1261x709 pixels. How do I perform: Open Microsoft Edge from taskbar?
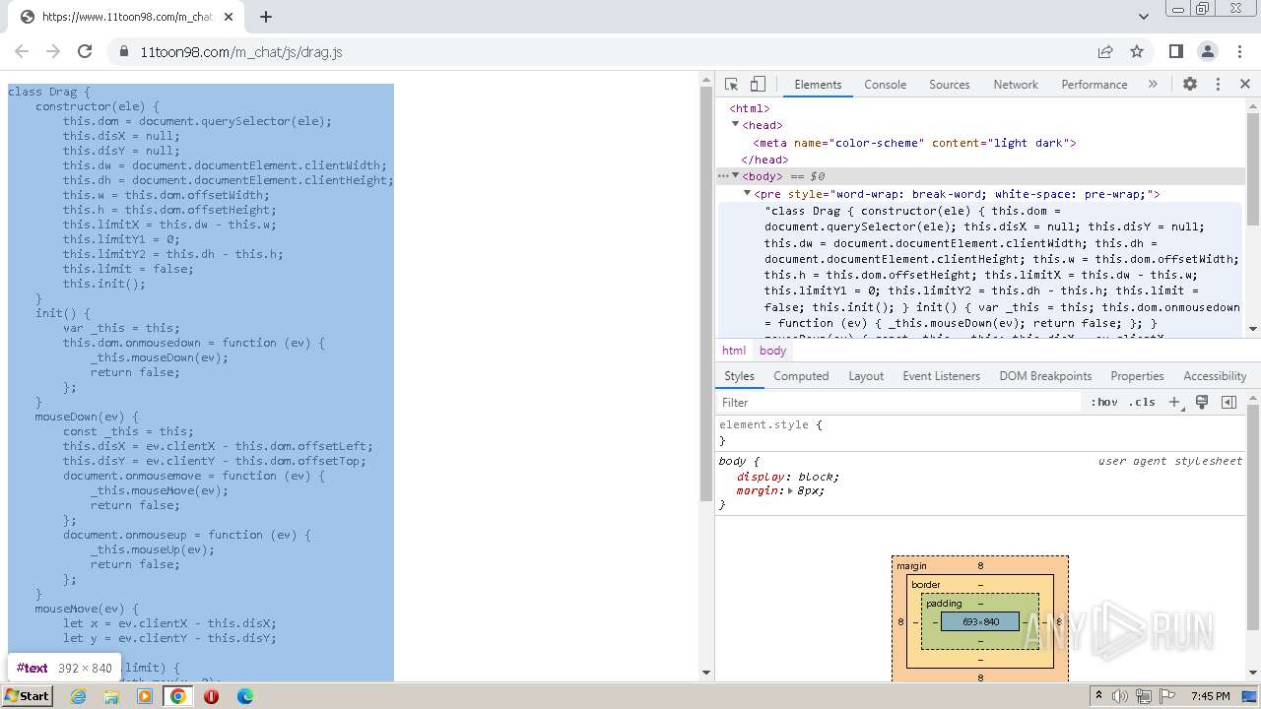pos(244,695)
